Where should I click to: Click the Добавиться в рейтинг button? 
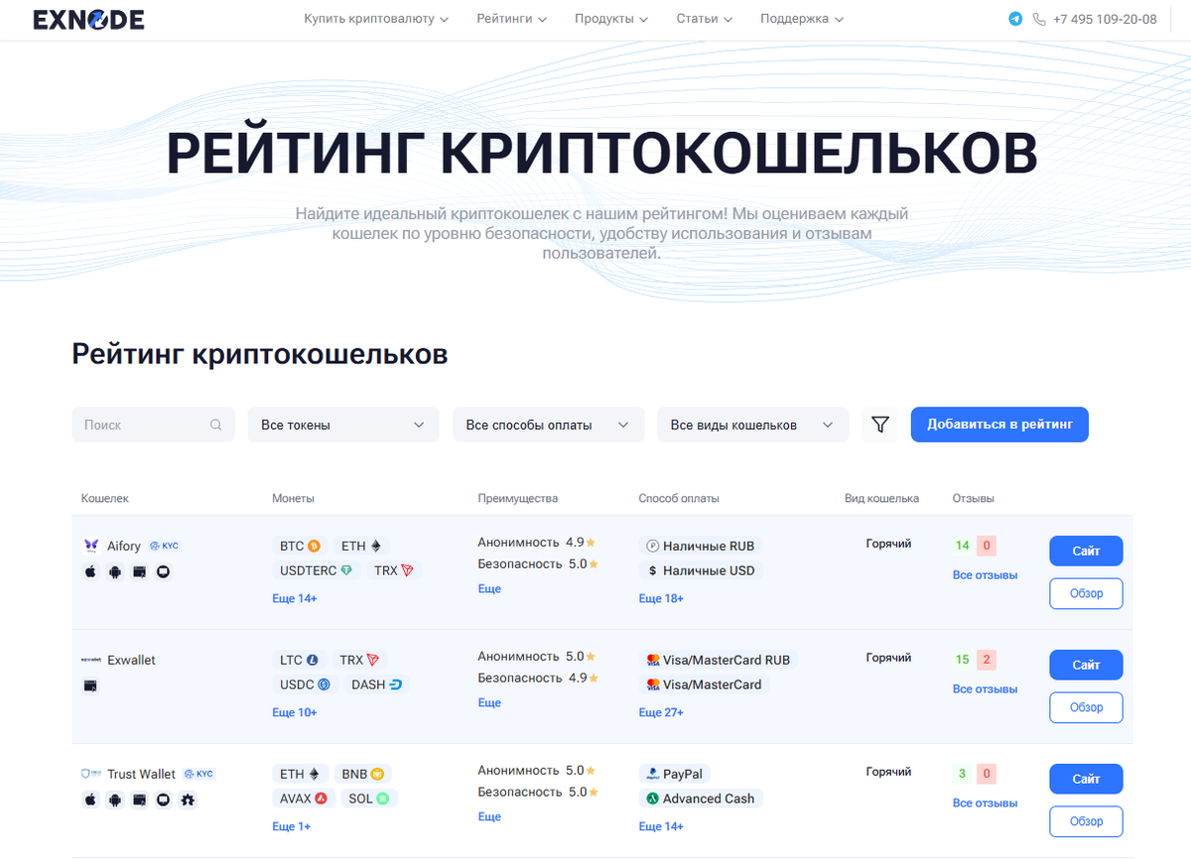point(998,424)
